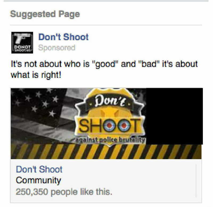Click the DONOT SHOOT.US text in avatar
213x207 pixels.
(x=22, y=48)
